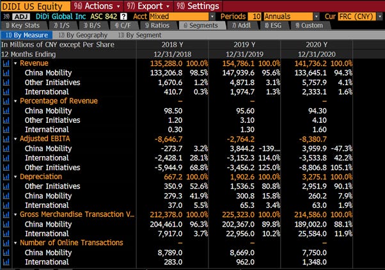Open chart icon for Depreciation header row

(x=6, y=177)
